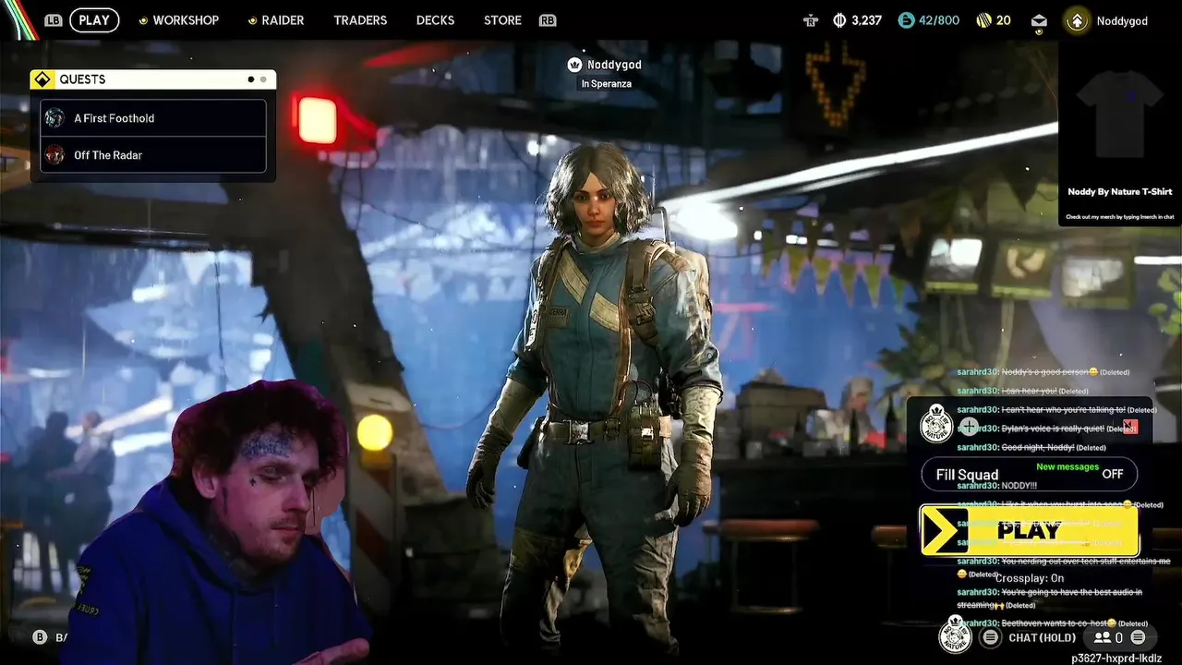The image size is (1182, 665).
Task: Click the 42/800 Cred balance value
Action: 939,20
